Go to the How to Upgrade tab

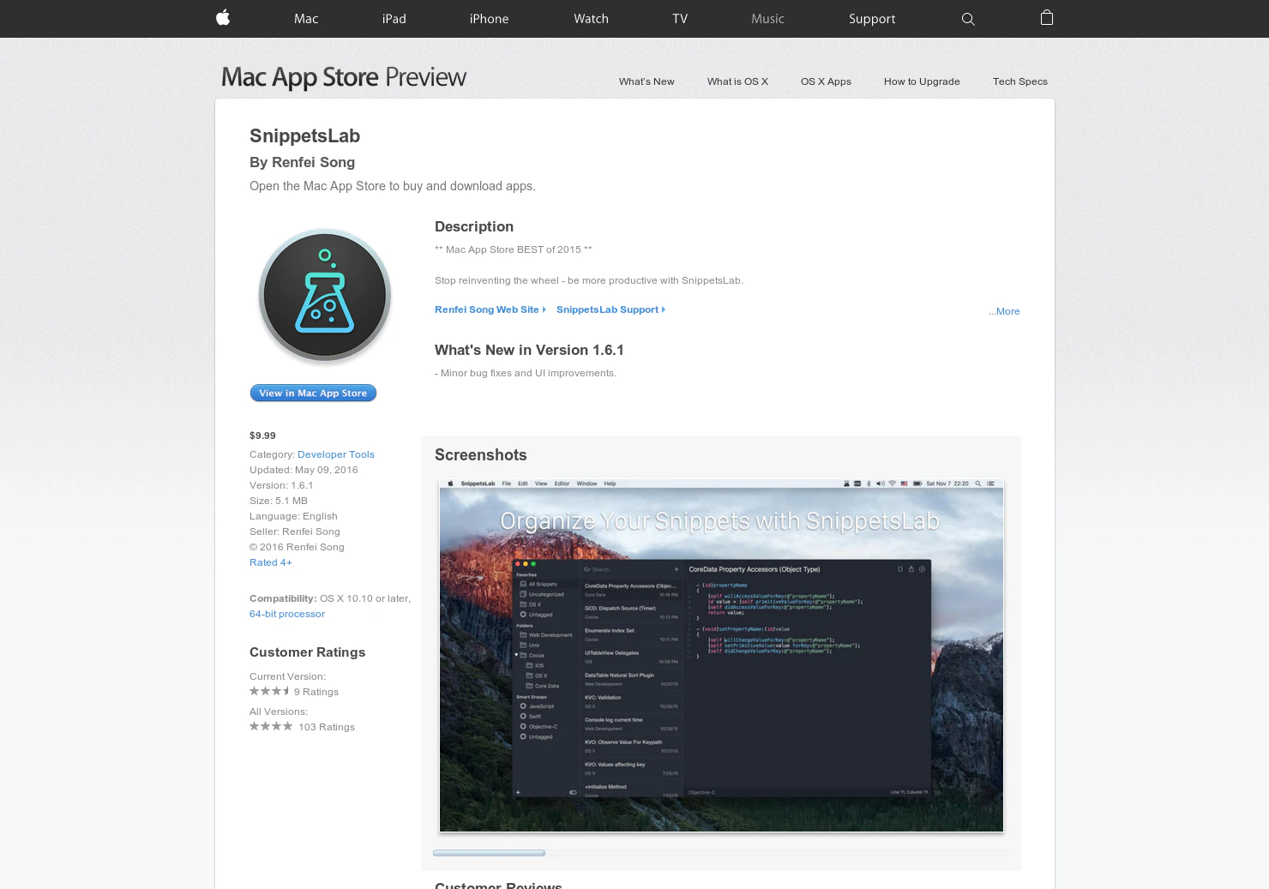pos(922,81)
